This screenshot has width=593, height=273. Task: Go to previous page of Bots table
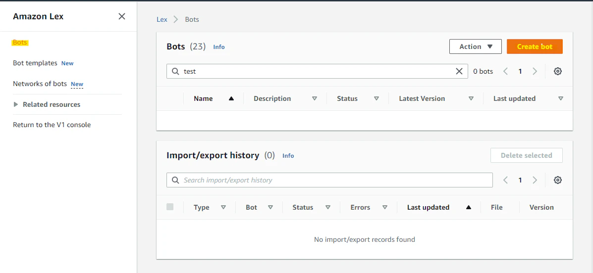click(x=505, y=71)
